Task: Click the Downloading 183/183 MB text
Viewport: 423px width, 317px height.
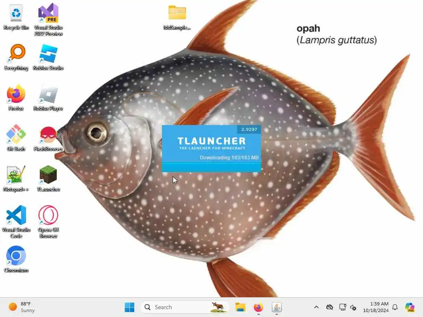Action: click(x=229, y=158)
